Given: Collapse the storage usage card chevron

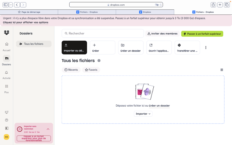Looking at the screenshot, I should (x=48, y=129).
